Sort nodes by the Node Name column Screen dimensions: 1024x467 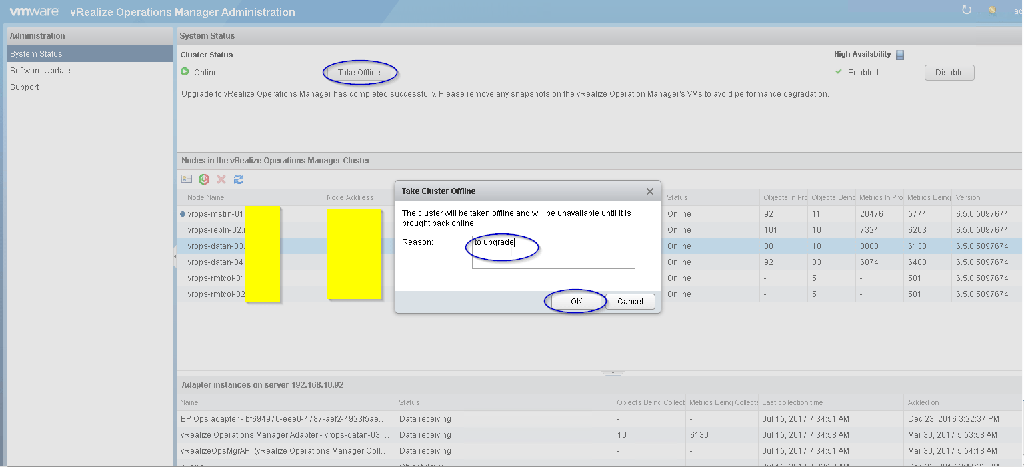(206, 197)
